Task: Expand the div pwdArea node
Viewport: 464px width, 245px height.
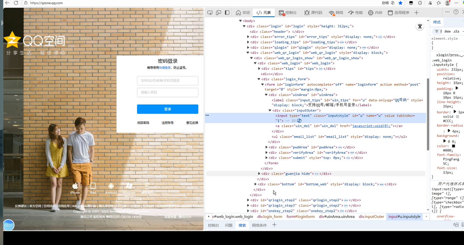Action: pyautogui.click(x=266, y=147)
